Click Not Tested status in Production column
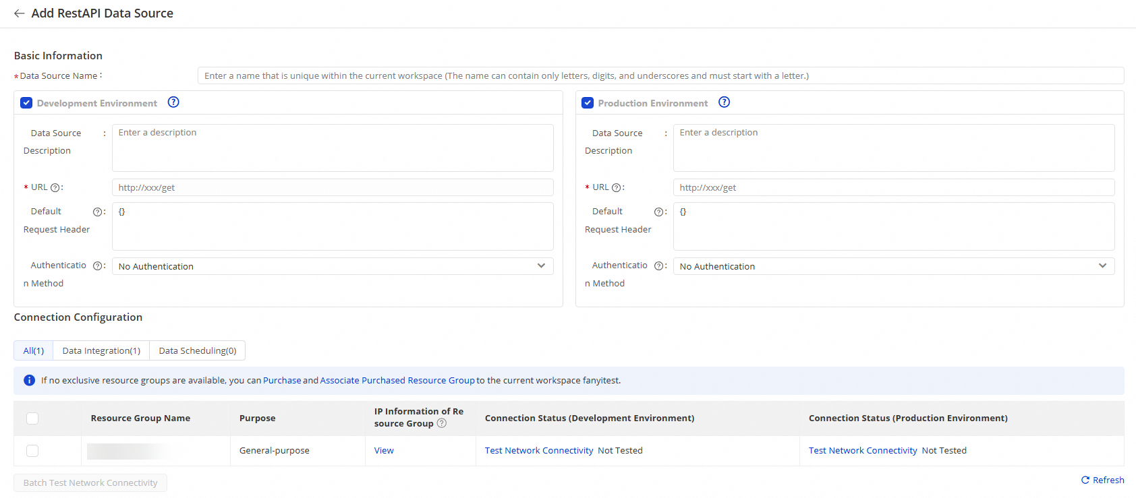The width and height of the screenshot is (1136, 498). click(944, 451)
